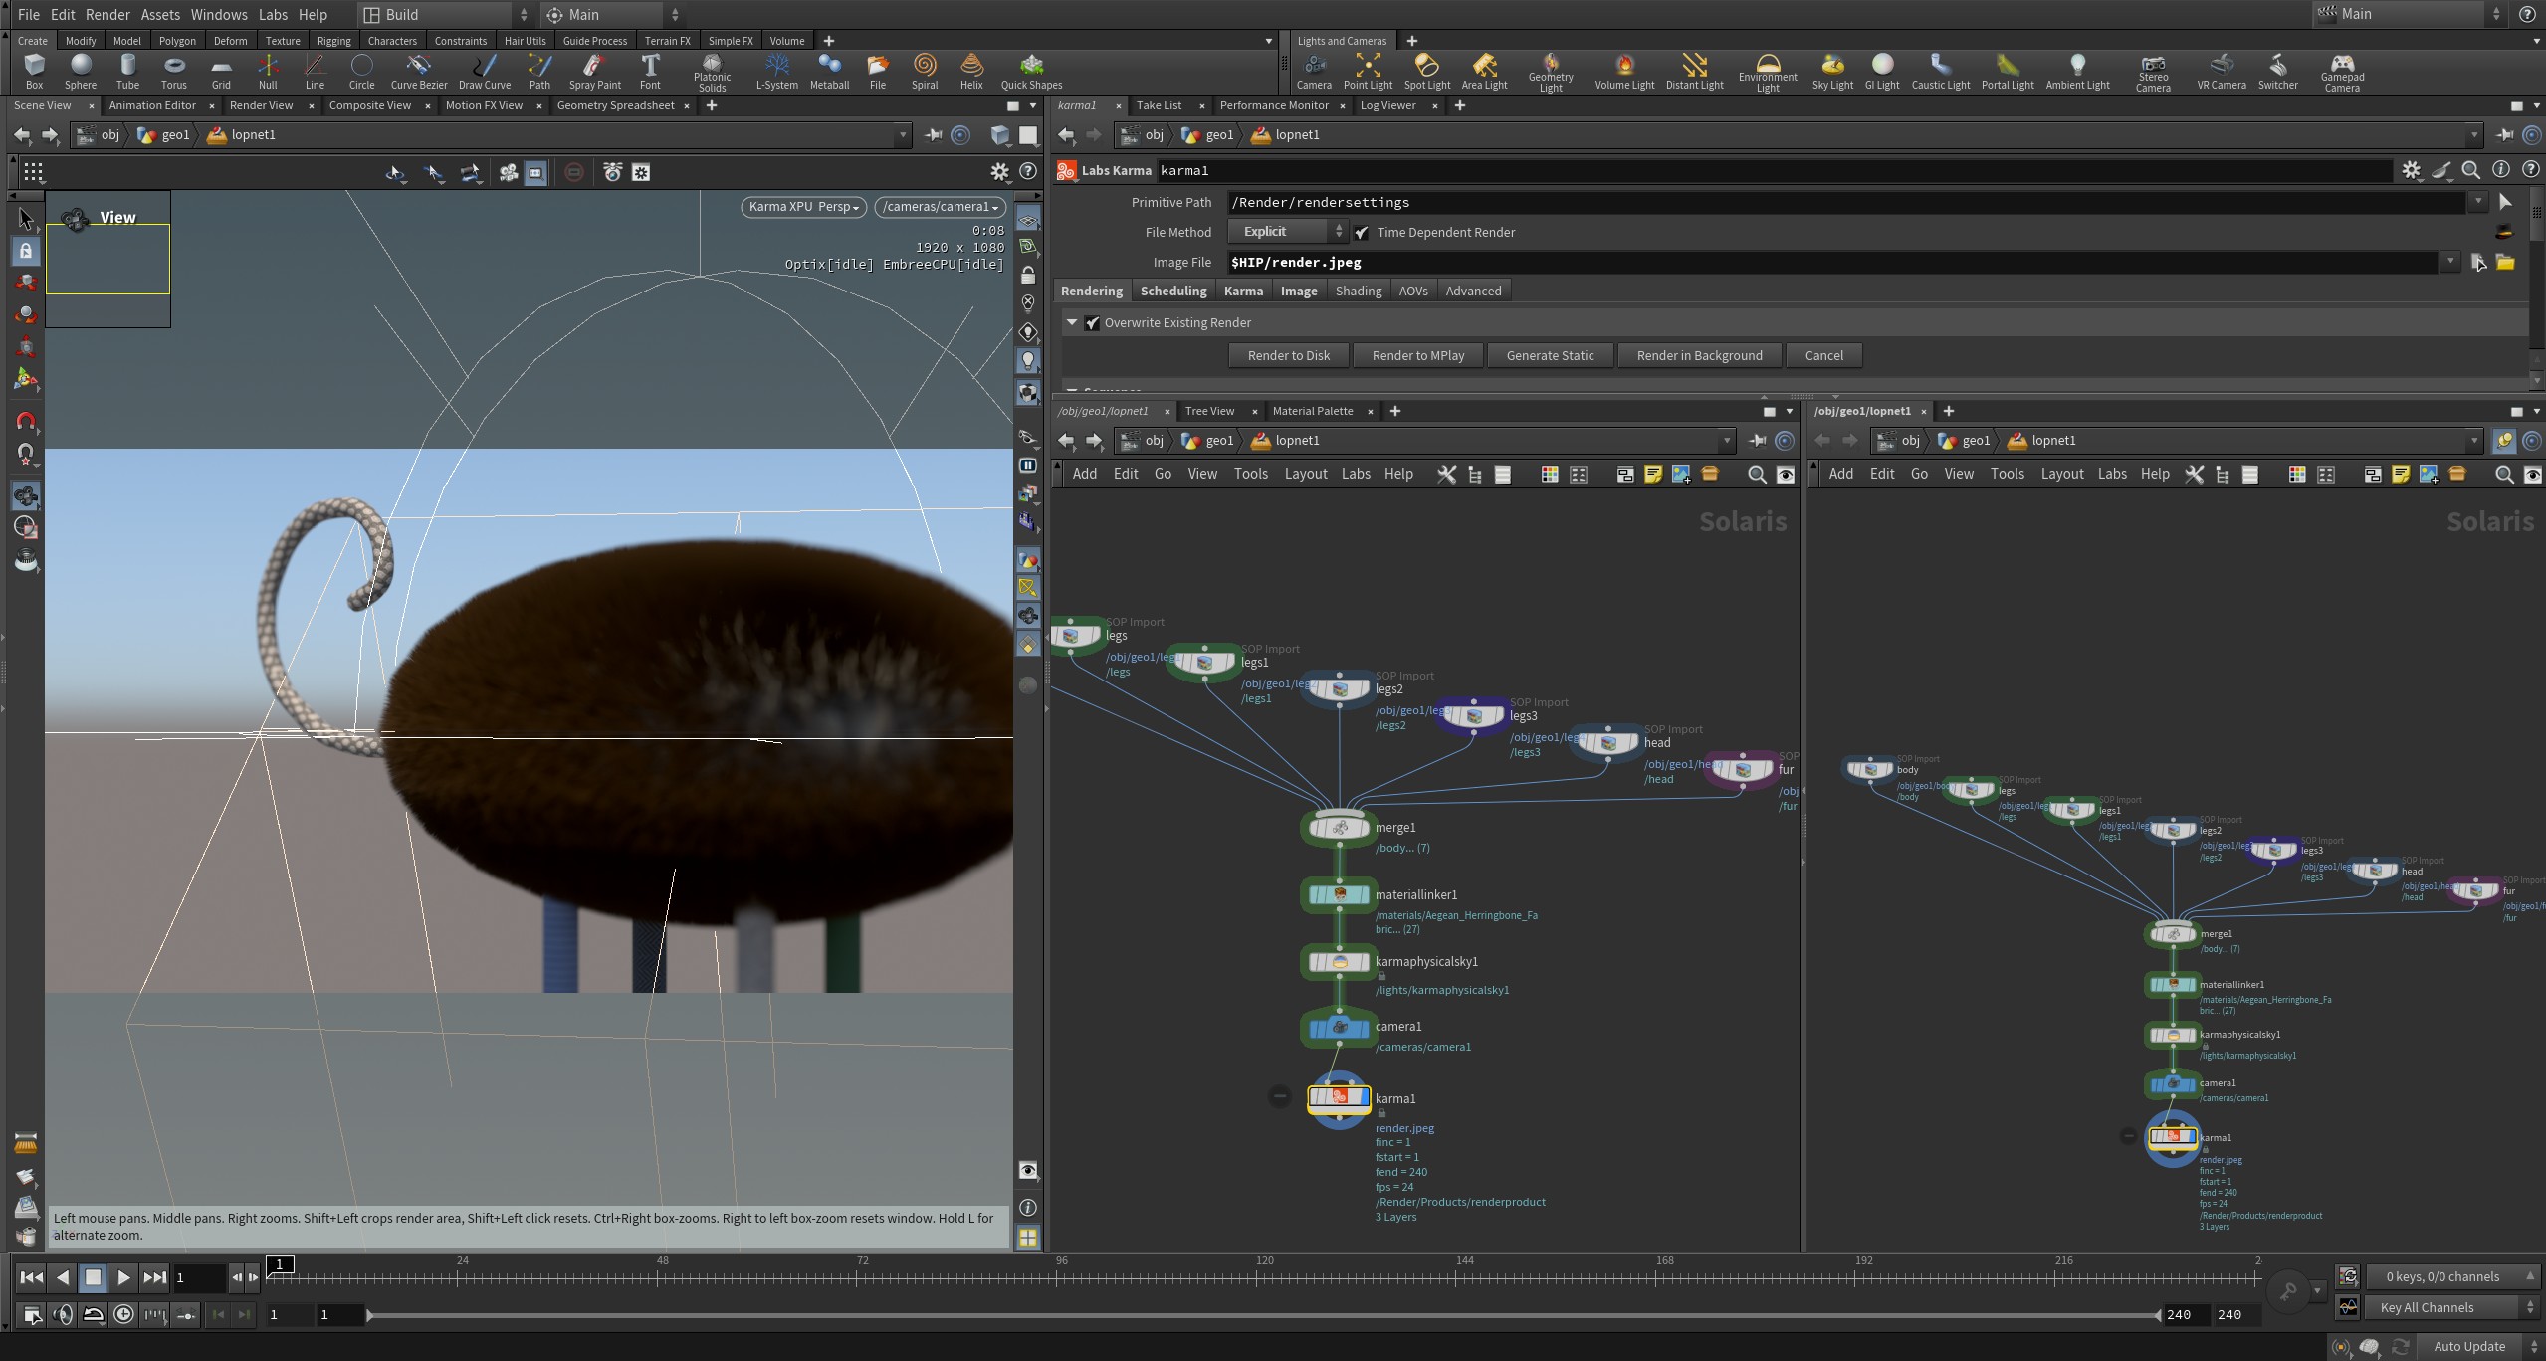Open the Layout menu in left network editor

tap(1305, 474)
